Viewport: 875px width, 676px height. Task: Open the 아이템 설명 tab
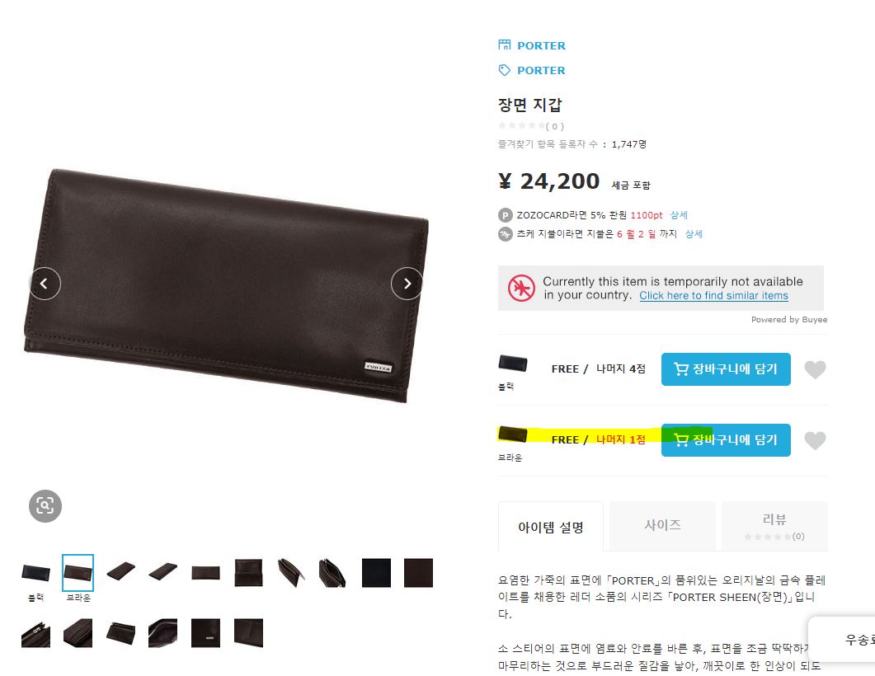[x=551, y=527]
